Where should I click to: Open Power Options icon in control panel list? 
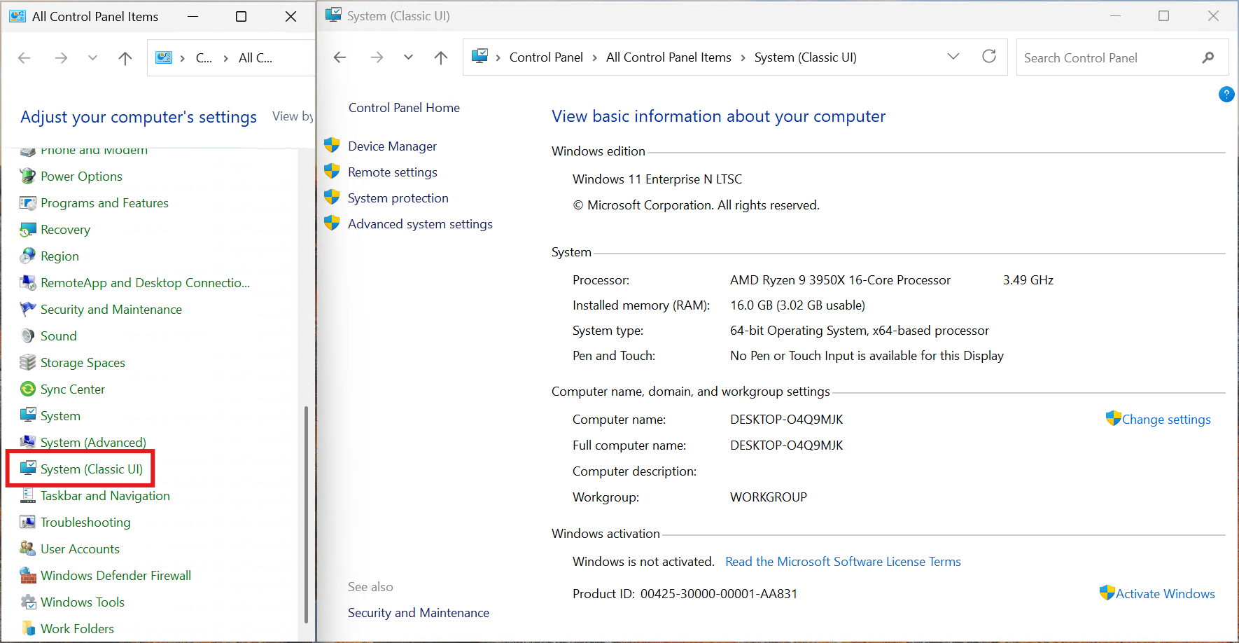pos(28,177)
